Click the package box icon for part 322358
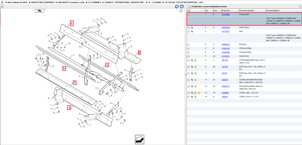This screenshot has height=145, width=302. point(195,80)
